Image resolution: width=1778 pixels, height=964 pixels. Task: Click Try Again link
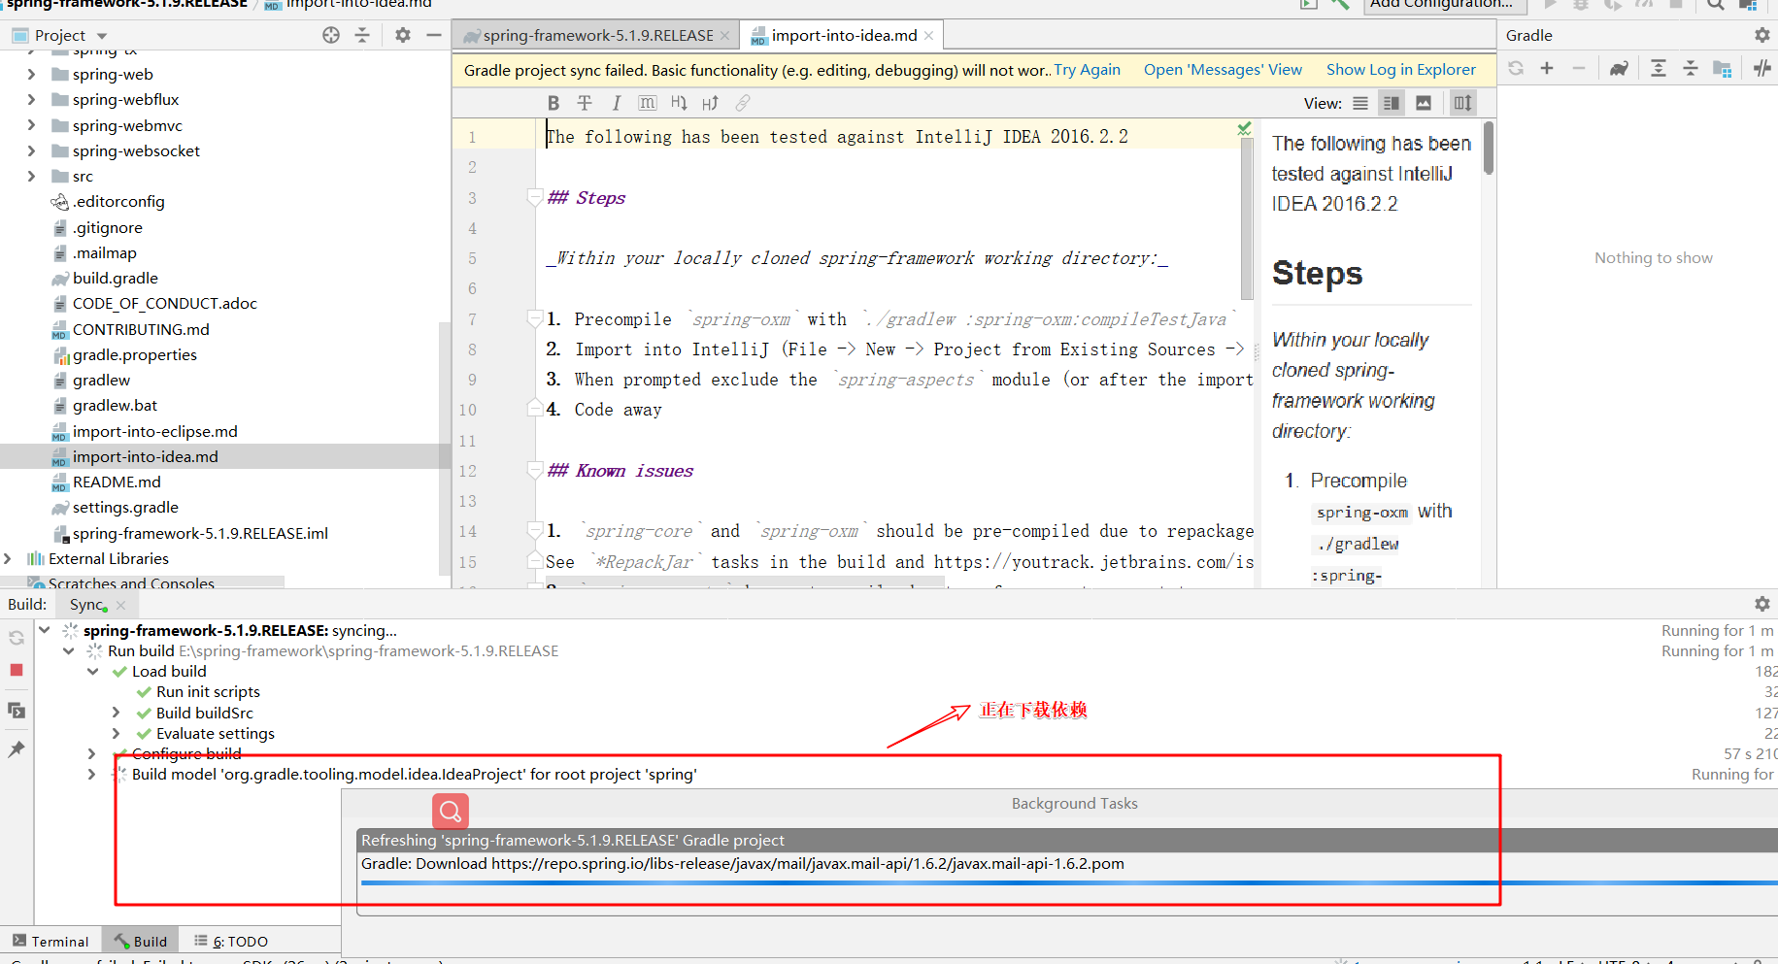coord(1088,70)
